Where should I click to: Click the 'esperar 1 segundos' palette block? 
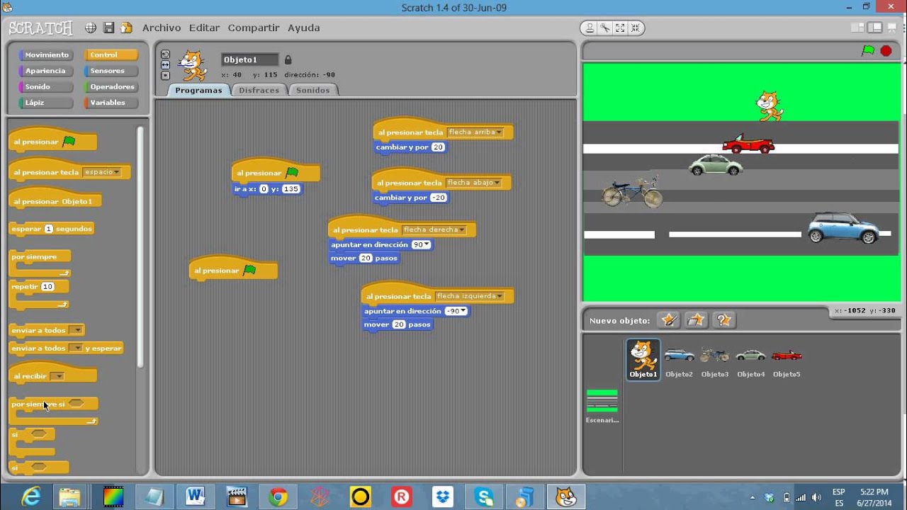(52, 229)
